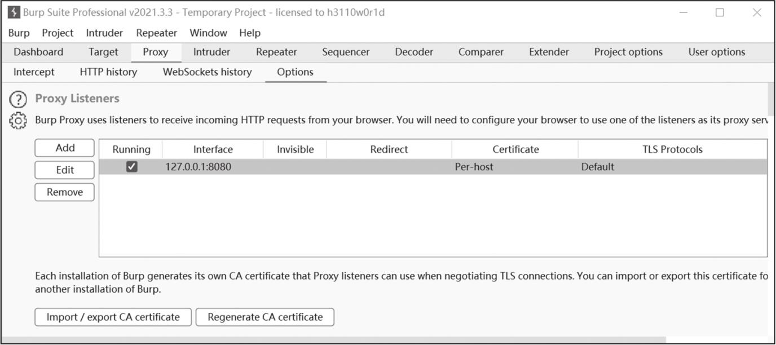Viewport: 776px width, 345px height.
Task: Close the Burp Suite window
Action: 757,12
